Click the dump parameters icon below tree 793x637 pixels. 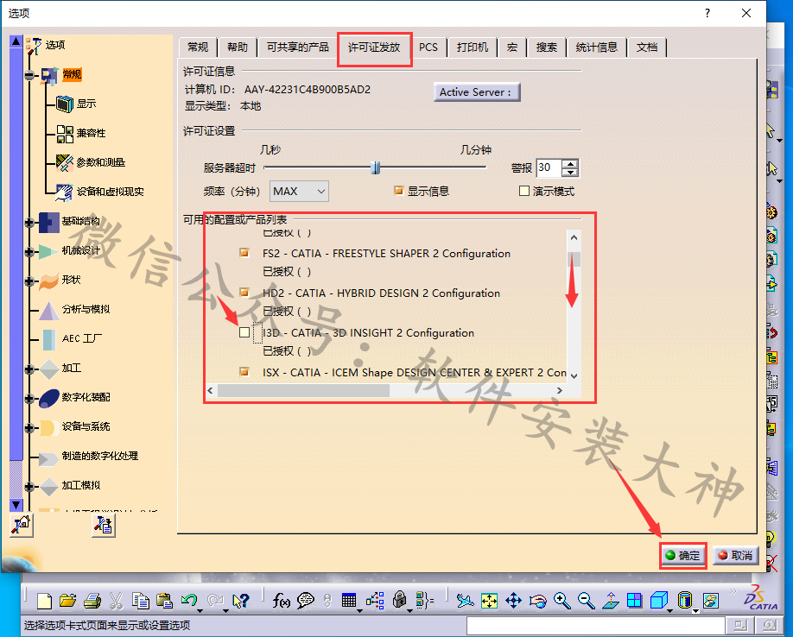(103, 526)
